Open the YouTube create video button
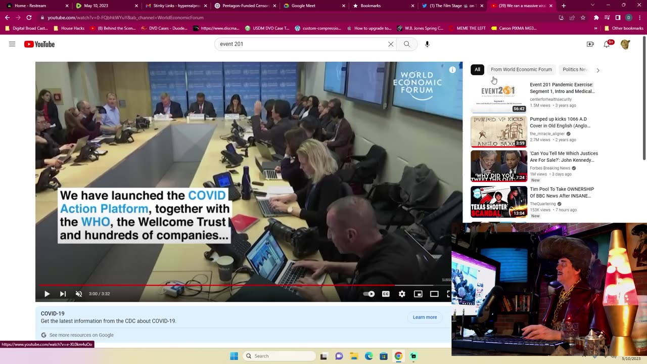 [590, 44]
